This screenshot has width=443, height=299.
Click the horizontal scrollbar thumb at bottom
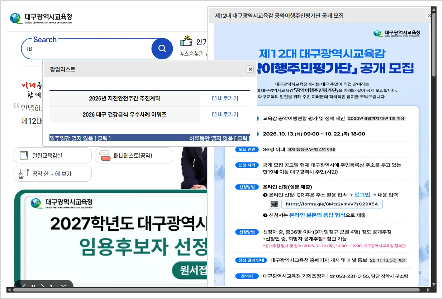pyautogui.click(x=216, y=290)
